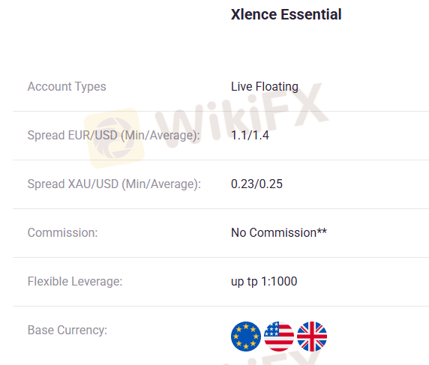Viewport: 429px width, 365px height.
Task: Click the WikiFX watermark text
Action: [242, 115]
